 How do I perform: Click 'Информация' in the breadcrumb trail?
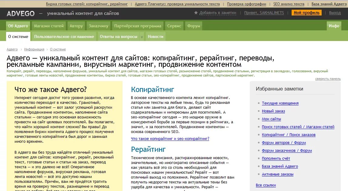click(x=34, y=49)
